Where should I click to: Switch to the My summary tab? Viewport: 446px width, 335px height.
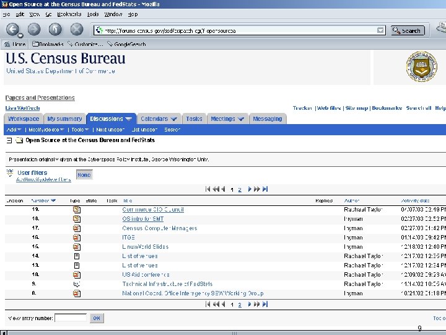point(64,118)
